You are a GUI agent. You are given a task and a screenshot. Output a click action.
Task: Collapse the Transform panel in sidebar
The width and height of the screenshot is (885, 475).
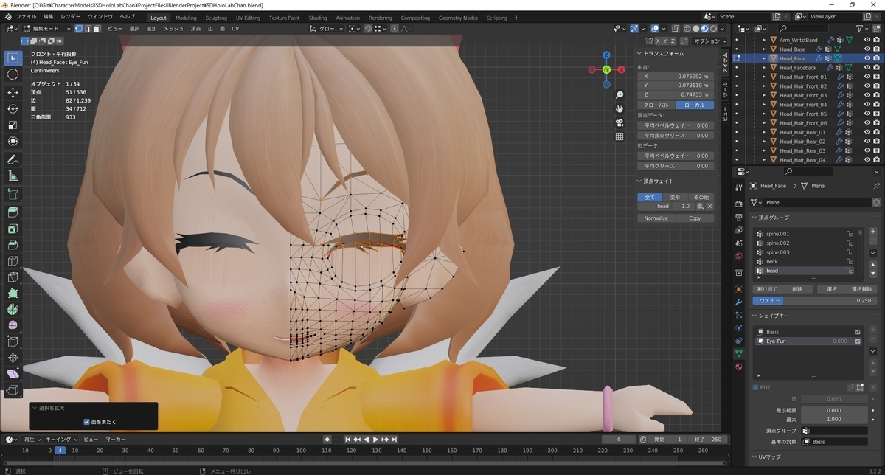click(x=664, y=53)
